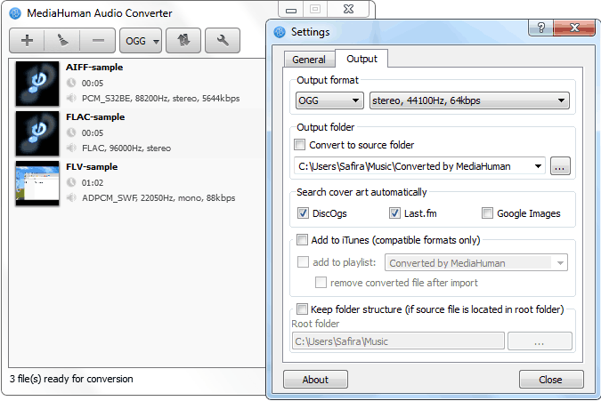
Task: Open the stereo, 44100Hz, 64kbps quality dropdown
Action: click(x=469, y=100)
